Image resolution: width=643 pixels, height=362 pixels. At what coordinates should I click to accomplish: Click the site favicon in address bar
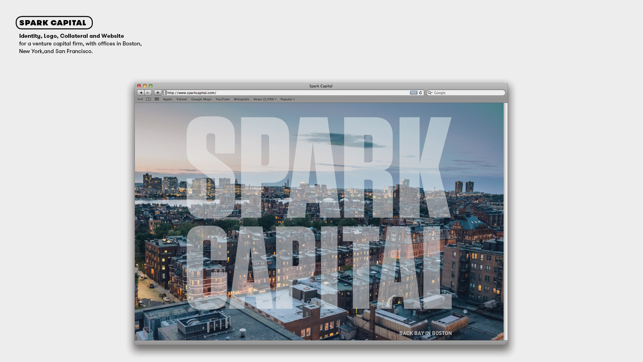pos(164,93)
